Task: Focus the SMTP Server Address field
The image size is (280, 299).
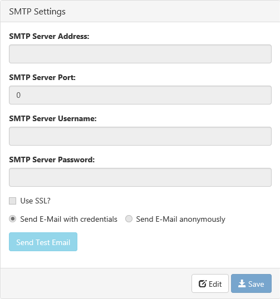Action: tap(140, 54)
